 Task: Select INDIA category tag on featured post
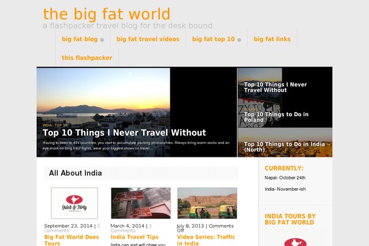[x=47, y=125]
